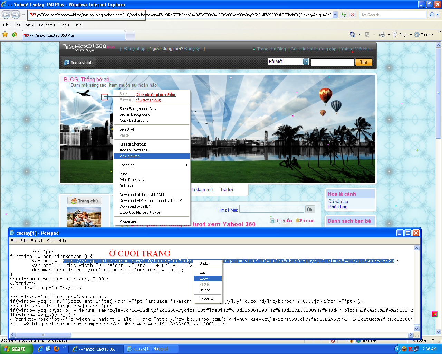
Task: Choose Properties from the page context menu
Action: click(152, 221)
